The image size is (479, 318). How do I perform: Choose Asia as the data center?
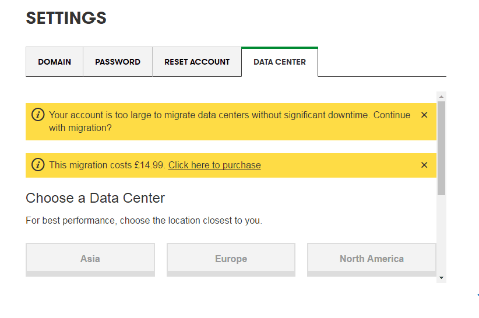pos(90,259)
